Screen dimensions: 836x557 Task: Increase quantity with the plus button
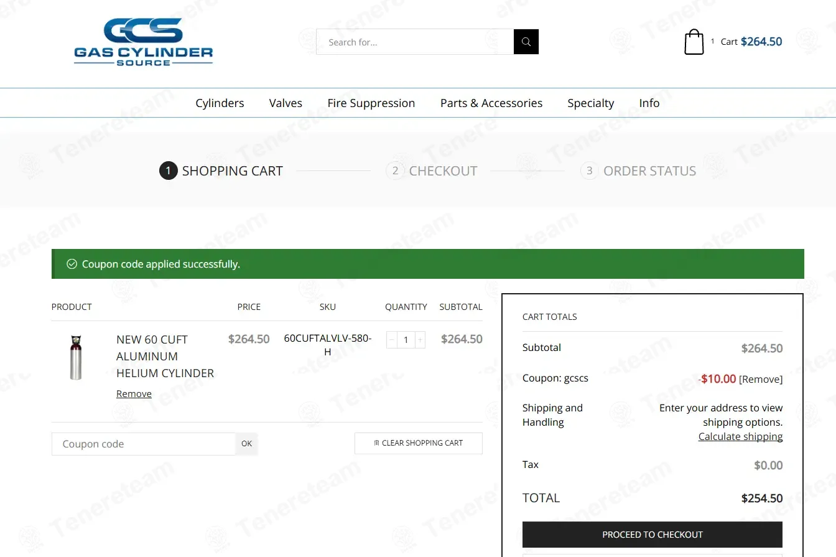(420, 340)
